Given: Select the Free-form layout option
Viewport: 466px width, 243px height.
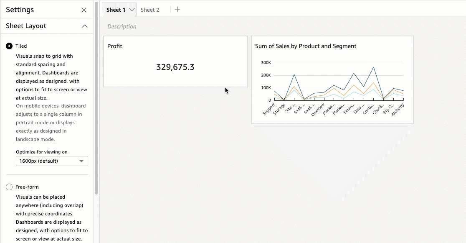Looking at the screenshot, I should [9, 187].
